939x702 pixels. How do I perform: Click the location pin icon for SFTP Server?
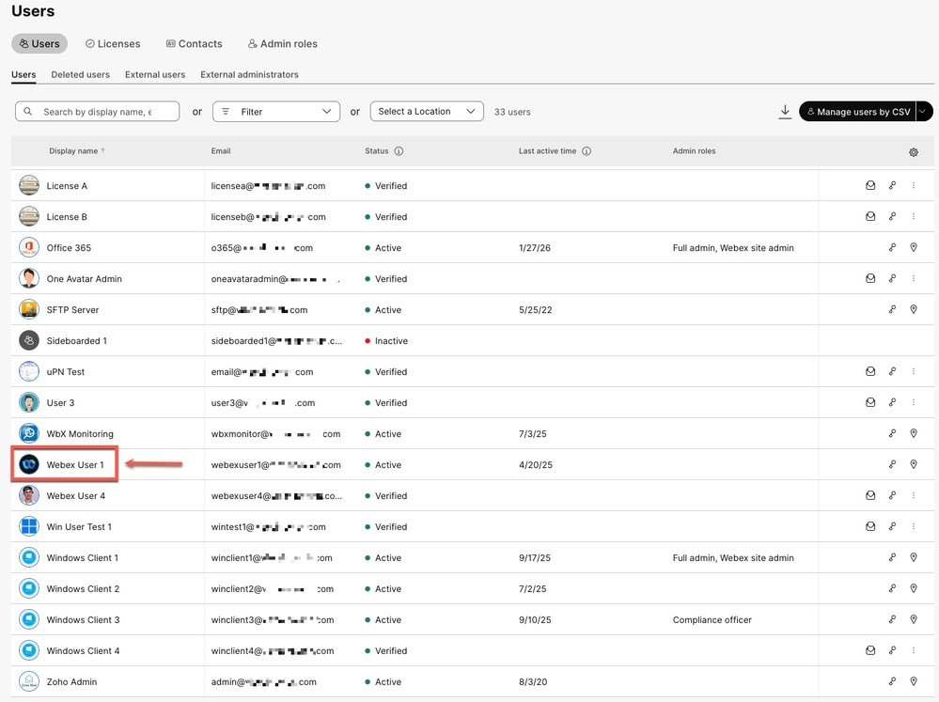pos(913,309)
